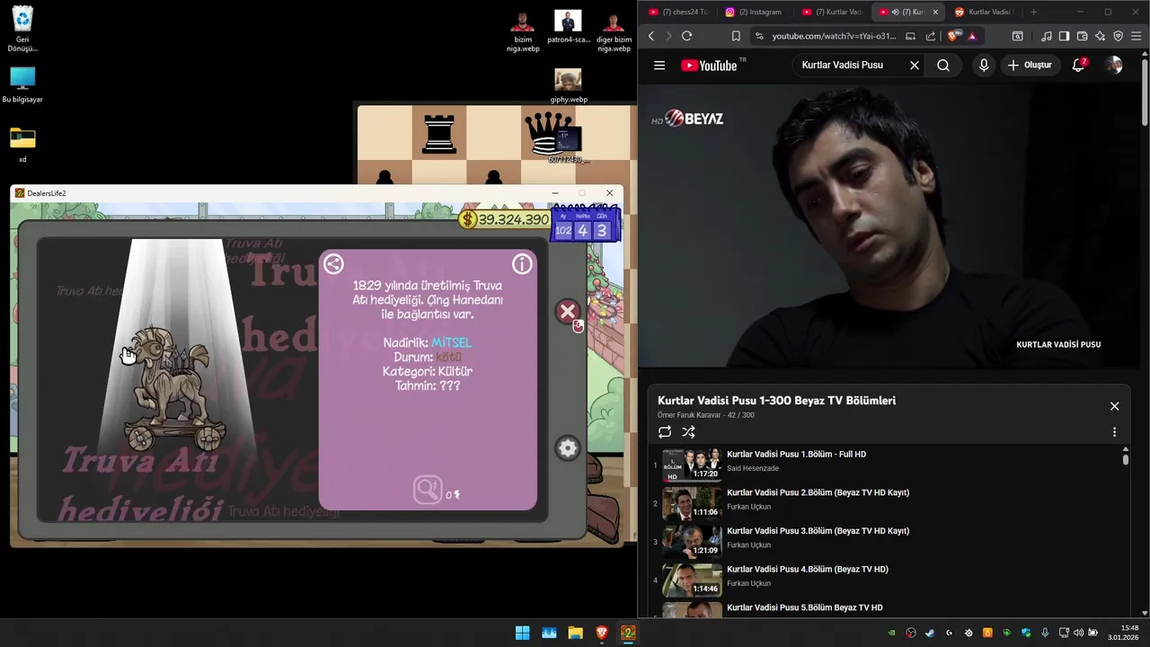This screenshot has width=1150, height=647.
Task: Close the item view with red X
Action: (x=567, y=312)
